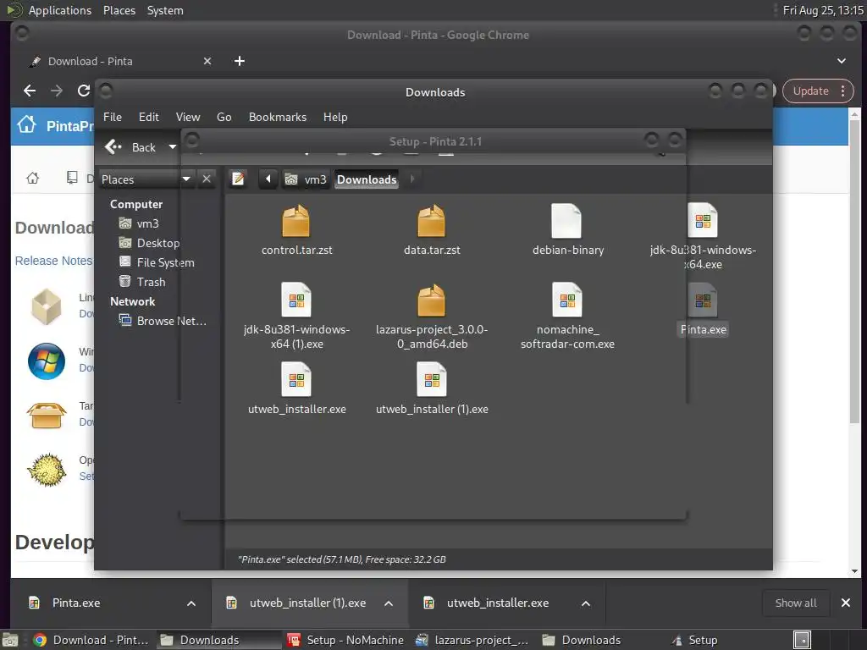Open the Help menu
The height and width of the screenshot is (650, 867).
tap(335, 117)
